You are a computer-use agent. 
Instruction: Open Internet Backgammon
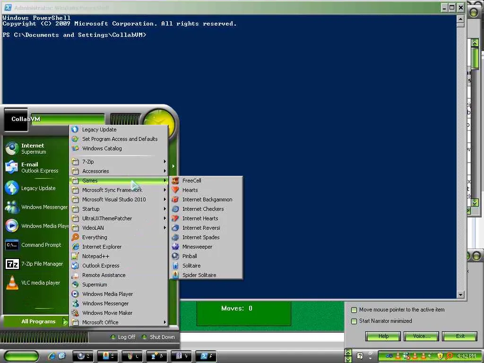[x=206, y=200]
